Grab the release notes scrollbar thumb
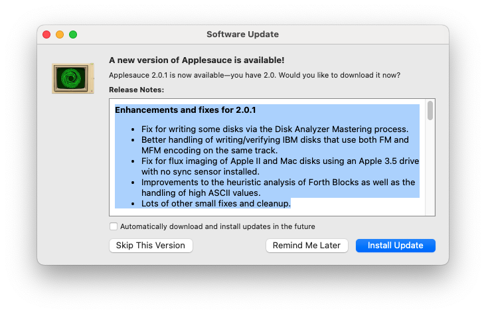Image resolution: width=486 pixels, height=314 pixels. click(430, 110)
